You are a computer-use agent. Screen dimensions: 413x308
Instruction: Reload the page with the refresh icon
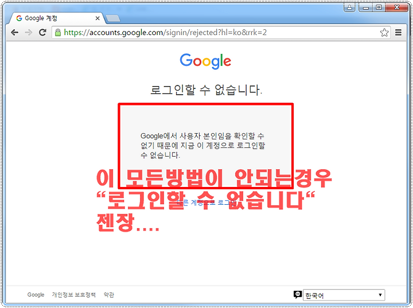pyautogui.click(x=42, y=33)
